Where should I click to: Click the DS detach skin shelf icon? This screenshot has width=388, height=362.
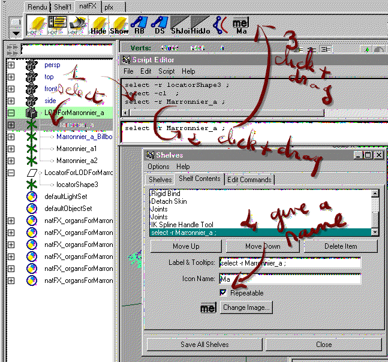[x=160, y=25]
